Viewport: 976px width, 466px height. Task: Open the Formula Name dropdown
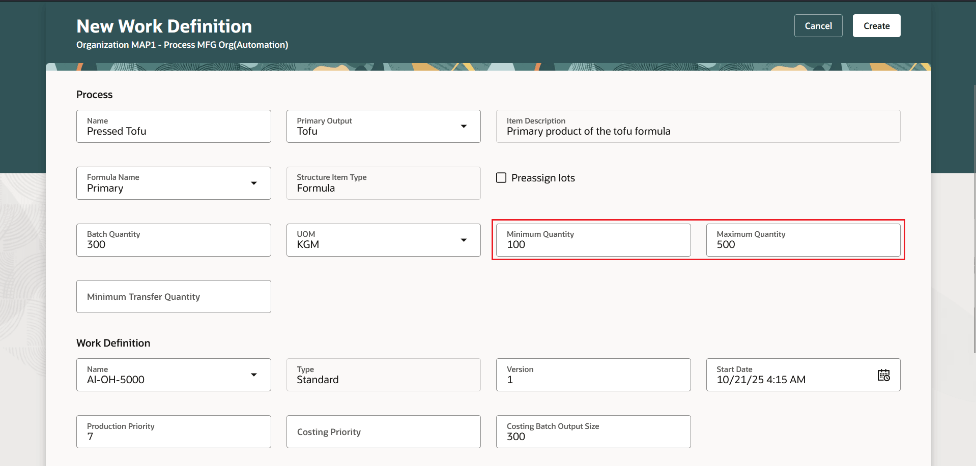tap(253, 183)
